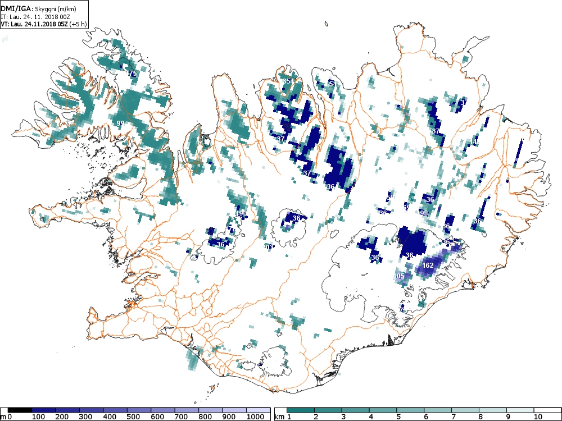Screen dimensions: 562x421
Task: Click the 'IT: Lau. 24. 11. 2018 00Z' line
Action: (x=35, y=16)
